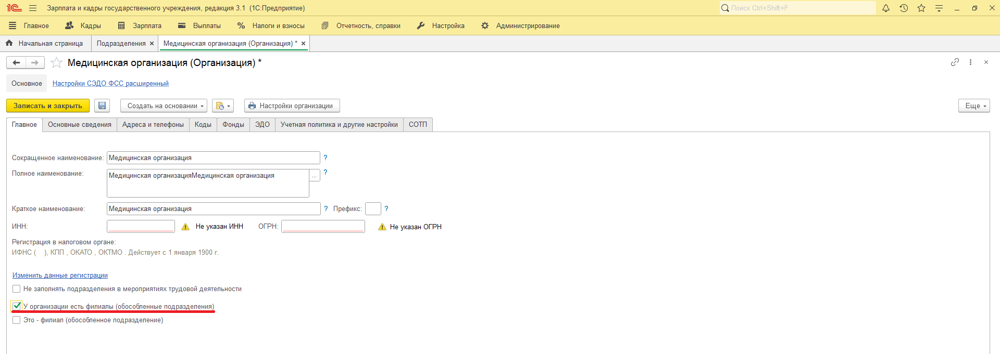Screen dimensions: 1000x354
Task: Switch to Адреса и телефоны tab
Action: [x=153, y=125]
